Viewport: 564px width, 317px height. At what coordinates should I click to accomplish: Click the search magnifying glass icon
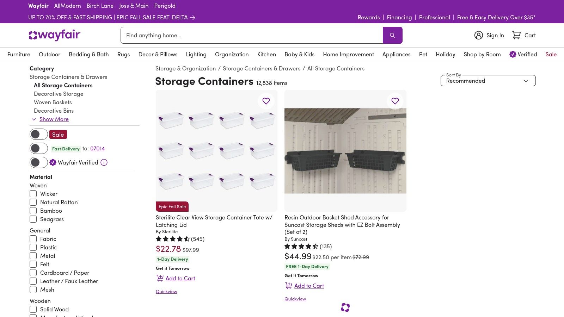(392, 35)
